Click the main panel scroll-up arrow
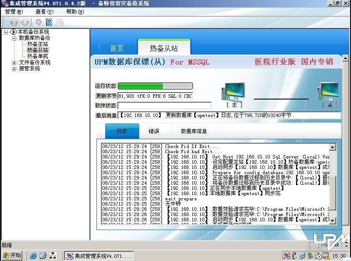The image size is (351, 261). click(x=346, y=58)
